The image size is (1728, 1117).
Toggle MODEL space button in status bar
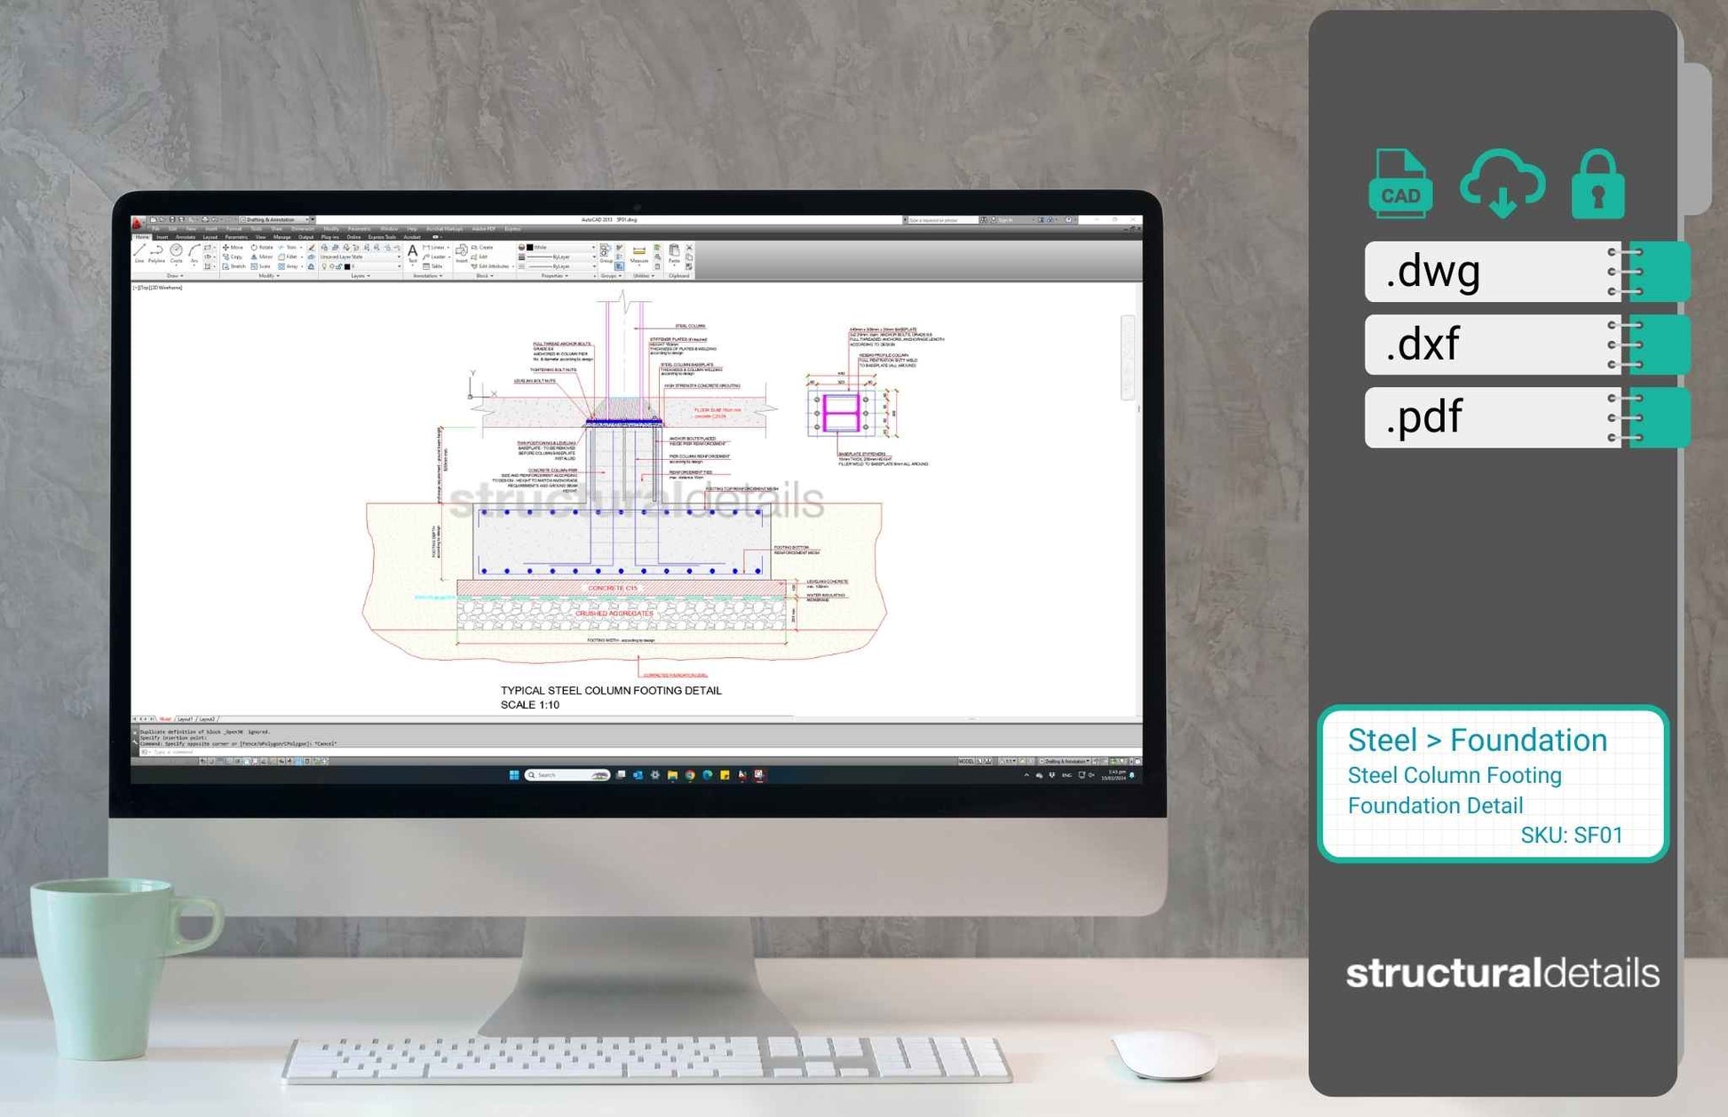tap(966, 761)
